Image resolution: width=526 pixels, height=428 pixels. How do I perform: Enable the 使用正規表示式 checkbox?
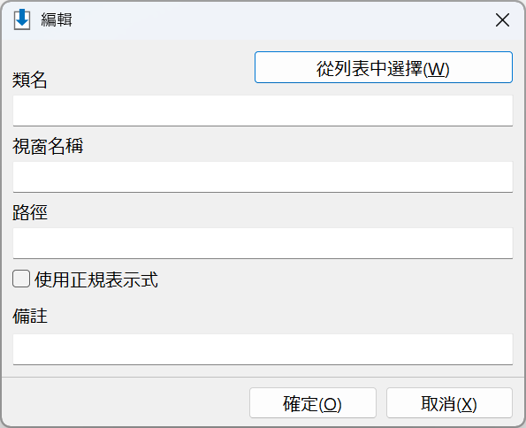pos(21,279)
